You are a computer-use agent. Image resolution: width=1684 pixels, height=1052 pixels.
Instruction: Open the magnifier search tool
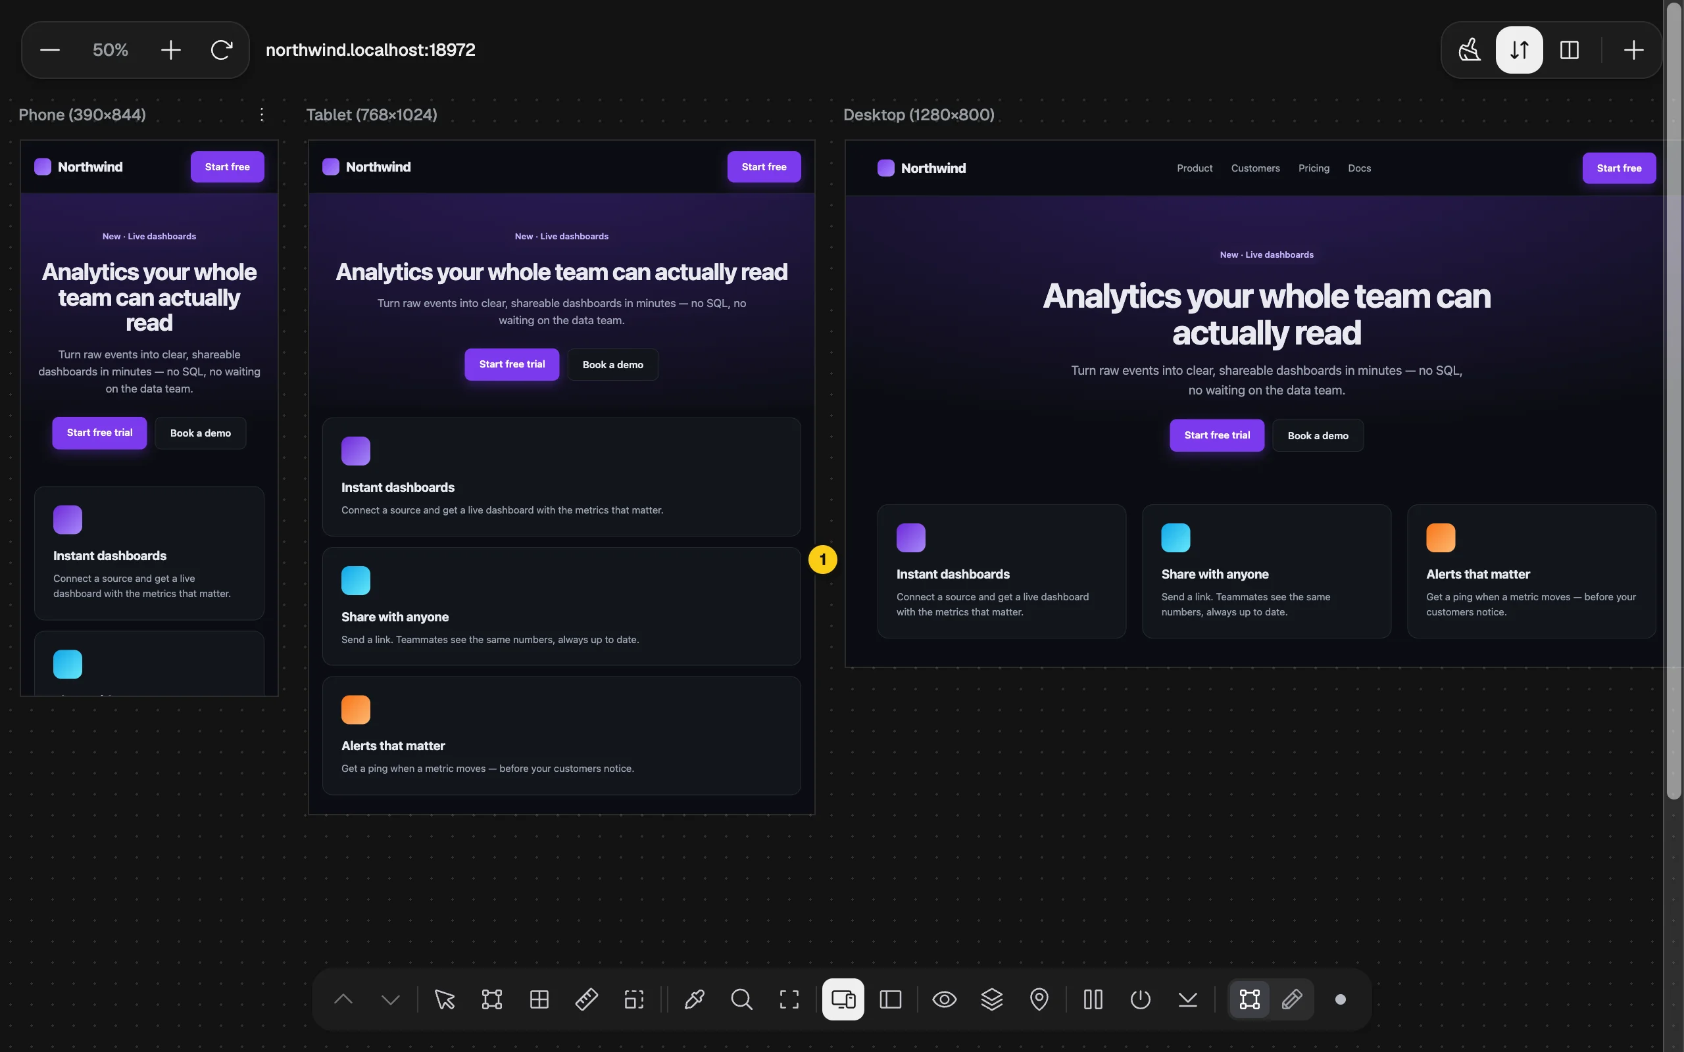(742, 1000)
